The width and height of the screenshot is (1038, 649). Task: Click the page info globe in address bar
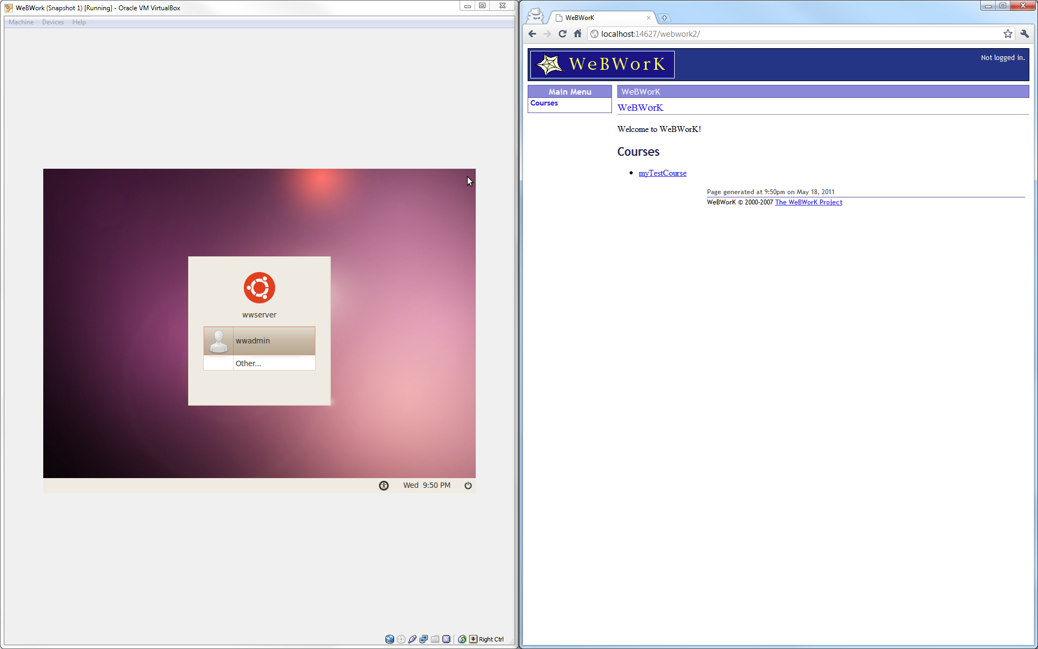point(594,34)
